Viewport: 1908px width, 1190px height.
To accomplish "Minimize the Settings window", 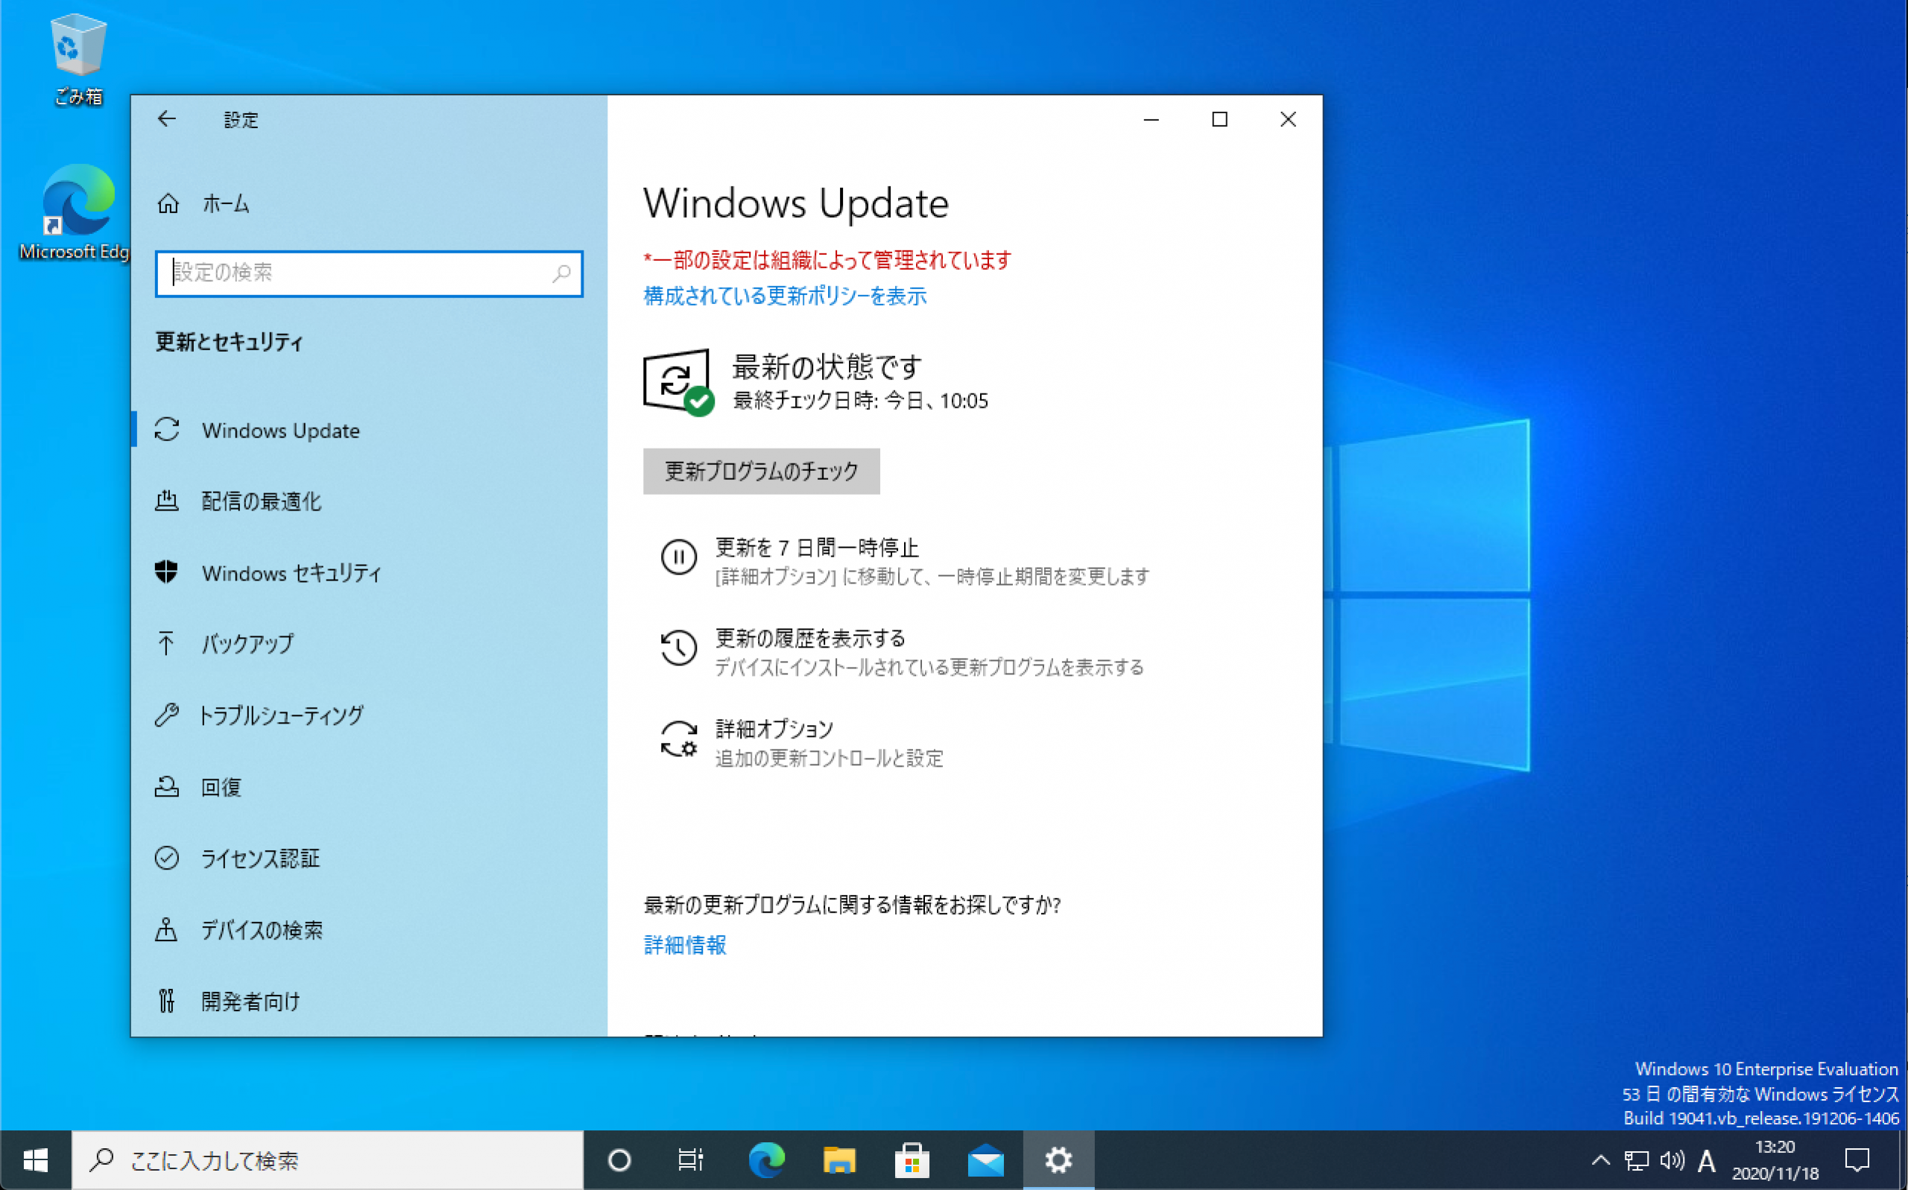I will [1151, 118].
